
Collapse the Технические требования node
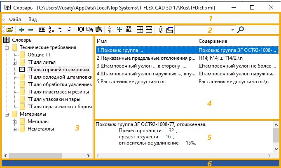(x=7, y=48)
